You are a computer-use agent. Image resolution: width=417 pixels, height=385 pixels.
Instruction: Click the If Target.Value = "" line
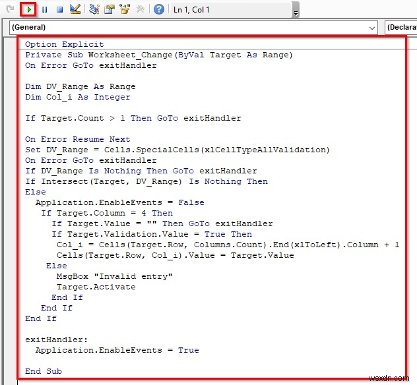[162, 223]
